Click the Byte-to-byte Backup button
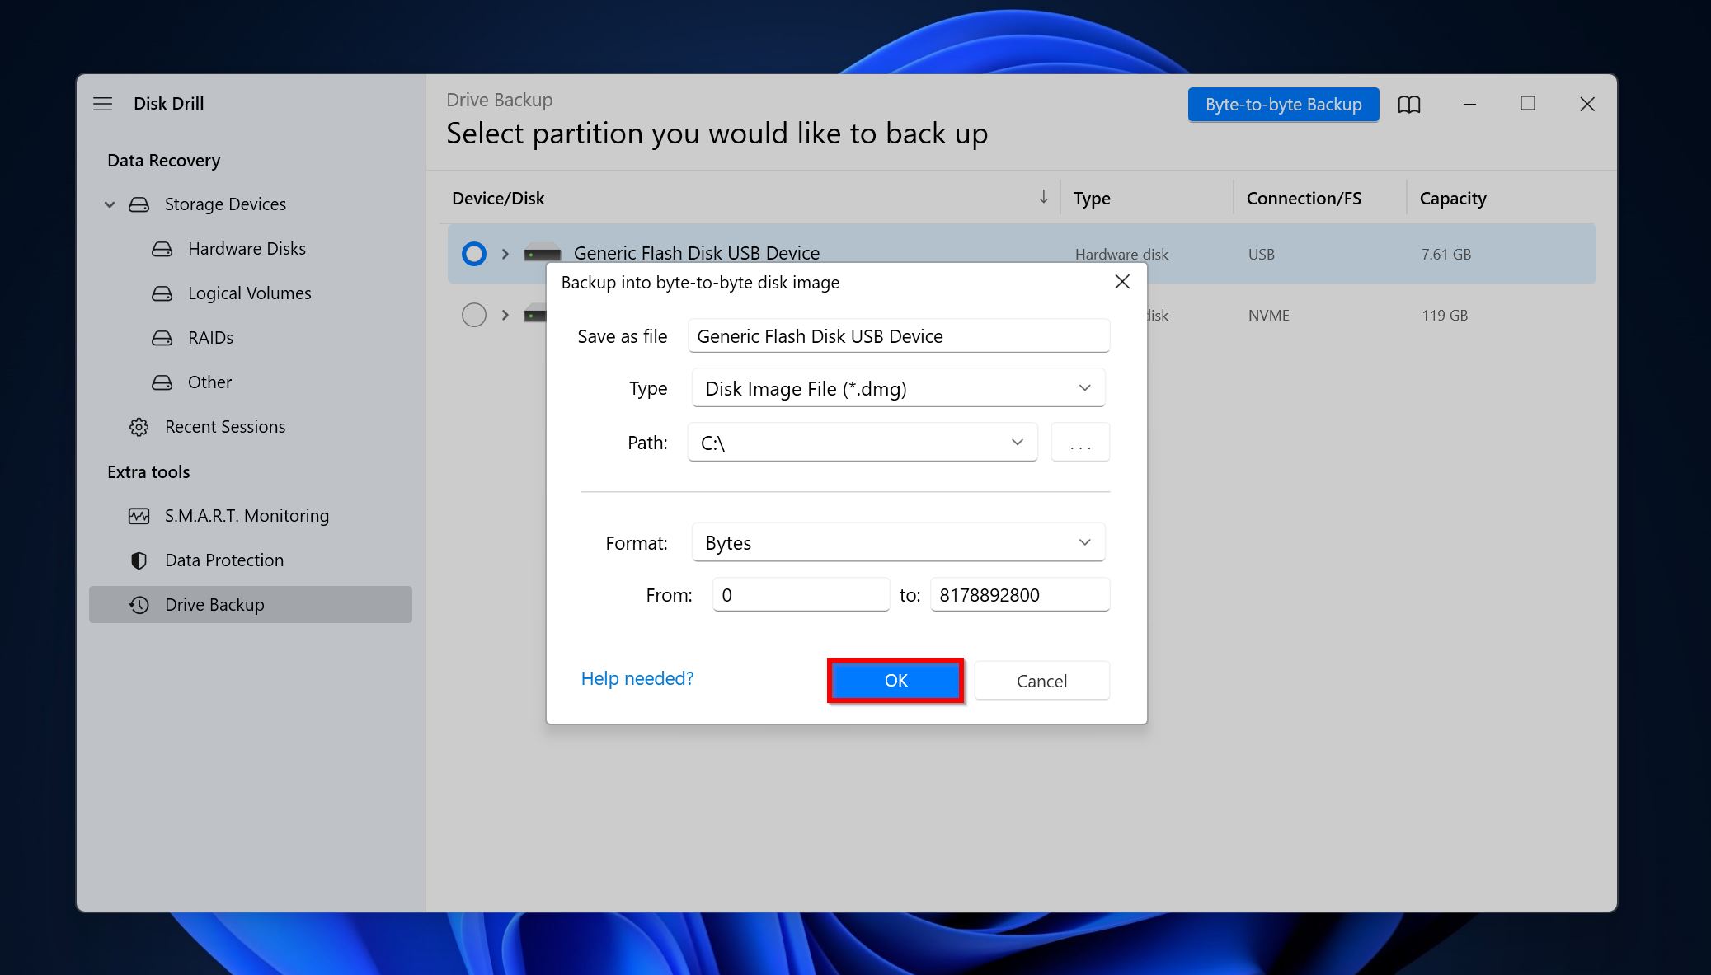The height and width of the screenshot is (975, 1711). [x=1282, y=103]
